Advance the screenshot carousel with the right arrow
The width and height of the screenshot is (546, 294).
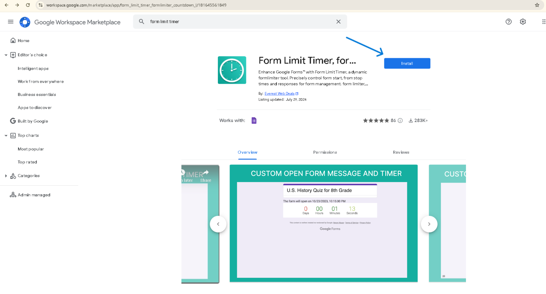[x=429, y=224]
